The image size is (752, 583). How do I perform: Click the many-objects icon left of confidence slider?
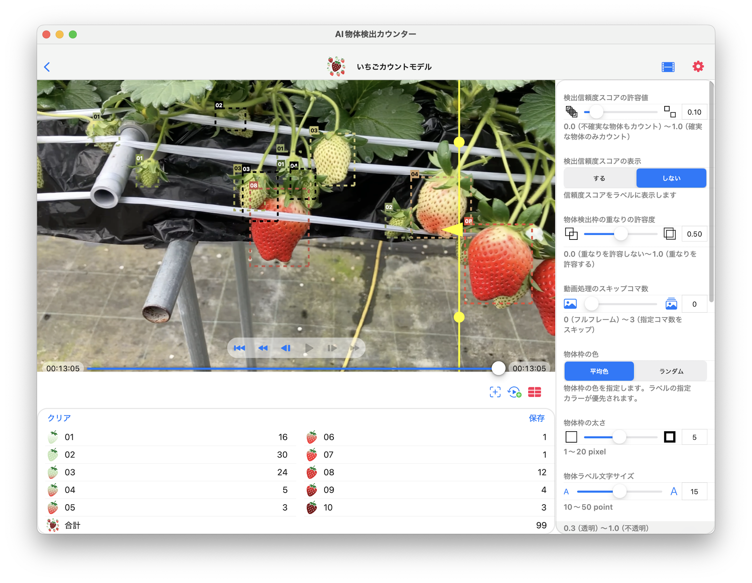click(571, 112)
